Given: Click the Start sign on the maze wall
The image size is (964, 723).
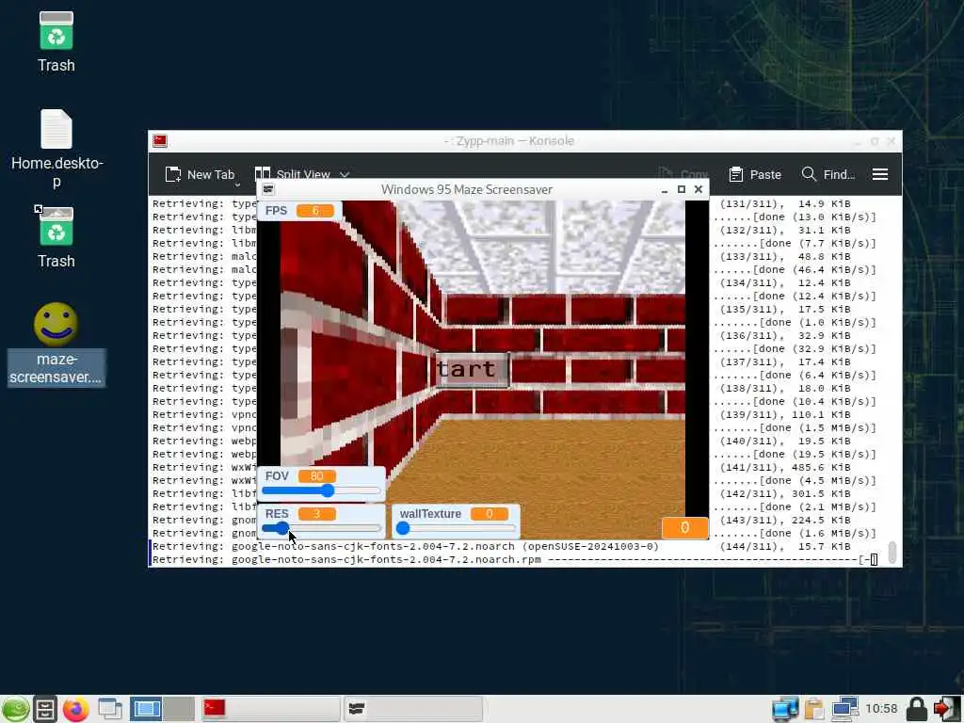Looking at the screenshot, I should pos(473,370).
